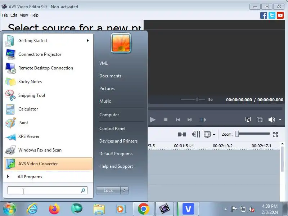Open Help and Support

click(116, 166)
